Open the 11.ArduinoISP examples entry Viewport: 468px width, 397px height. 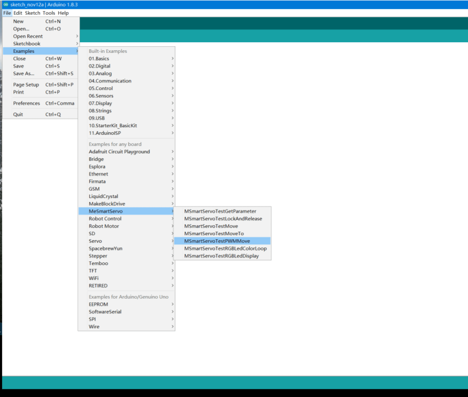pyautogui.click(x=127, y=133)
